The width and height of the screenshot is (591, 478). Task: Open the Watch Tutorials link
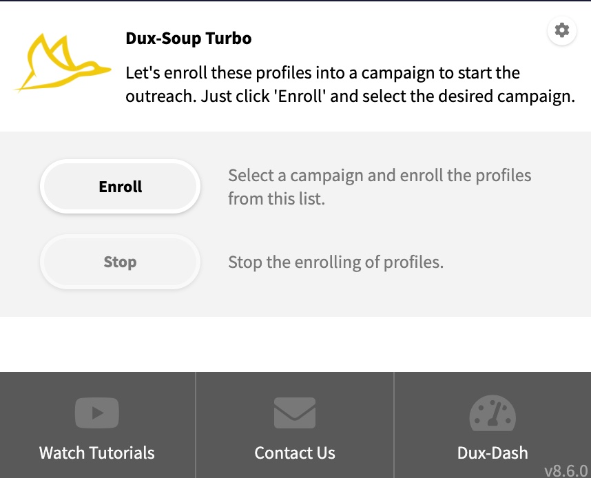[96, 453]
